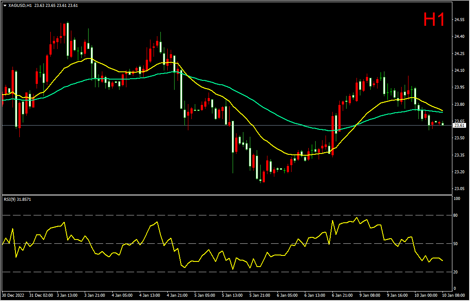Click the 100 level on the RSI scale
470x301 pixels.
coord(457,199)
